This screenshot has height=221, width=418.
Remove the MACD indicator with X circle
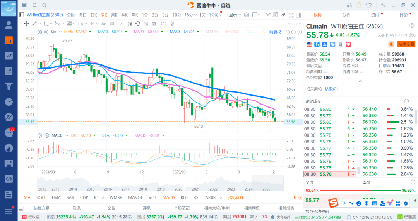pyautogui.click(x=47, y=135)
